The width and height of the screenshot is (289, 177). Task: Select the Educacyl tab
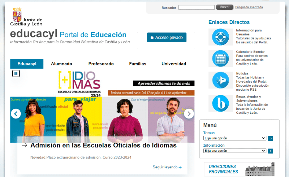27,64
